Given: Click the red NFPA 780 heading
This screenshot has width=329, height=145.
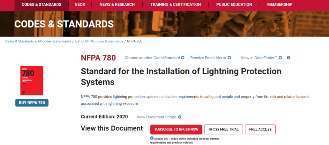Looking at the screenshot, I should click(98, 58).
